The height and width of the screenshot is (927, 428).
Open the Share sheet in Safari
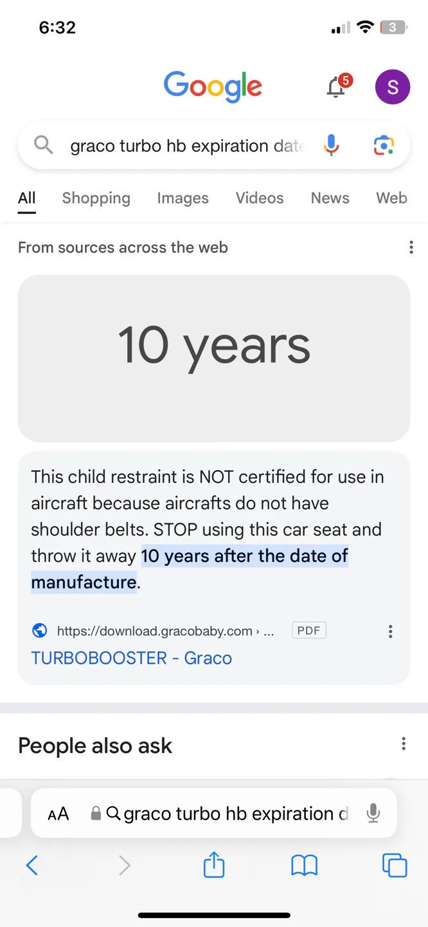213,865
